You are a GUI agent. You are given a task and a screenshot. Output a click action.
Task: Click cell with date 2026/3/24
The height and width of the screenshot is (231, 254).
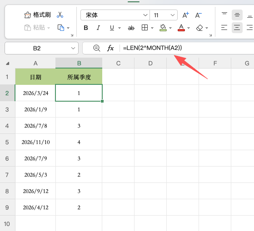(x=35, y=93)
